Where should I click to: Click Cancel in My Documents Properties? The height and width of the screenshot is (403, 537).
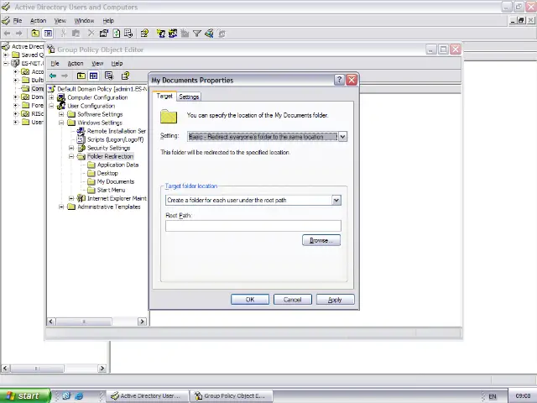[x=293, y=300]
